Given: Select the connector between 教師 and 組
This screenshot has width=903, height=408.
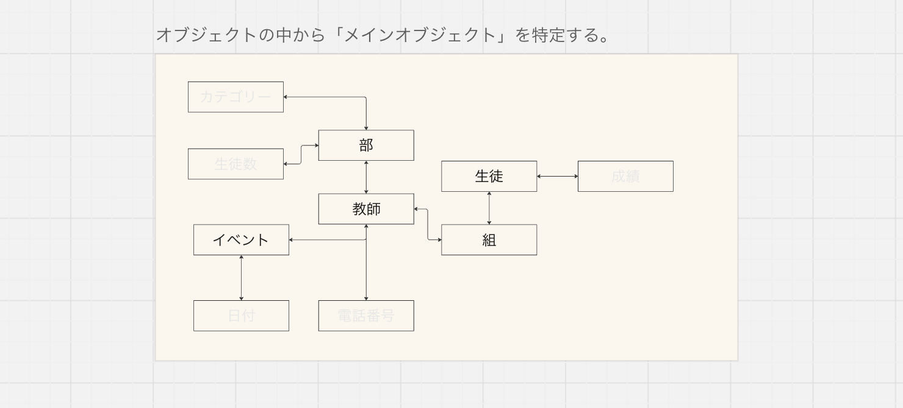Looking at the screenshot, I should pyautogui.click(x=428, y=225).
